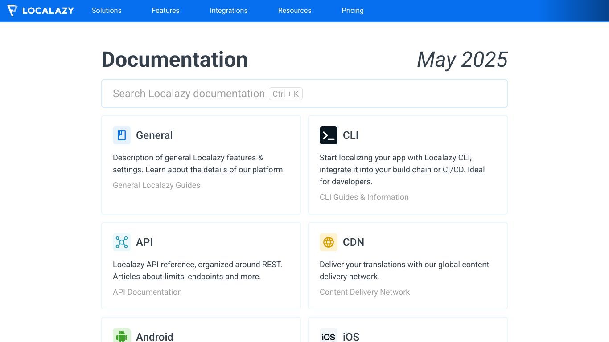The image size is (609, 342).
Task: Click the 'Documentation' page heading
Action: [175, 60]
